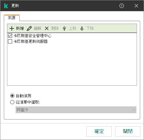Click the 下移 toolbar label

pos(90,28)
